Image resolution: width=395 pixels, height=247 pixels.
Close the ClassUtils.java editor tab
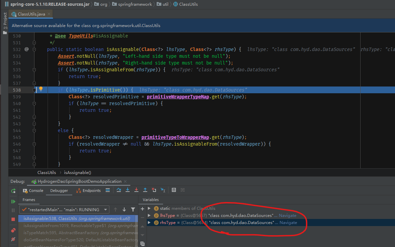49,14
